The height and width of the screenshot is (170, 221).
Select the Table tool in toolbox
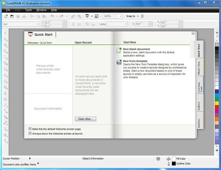[x=6, y=99]
